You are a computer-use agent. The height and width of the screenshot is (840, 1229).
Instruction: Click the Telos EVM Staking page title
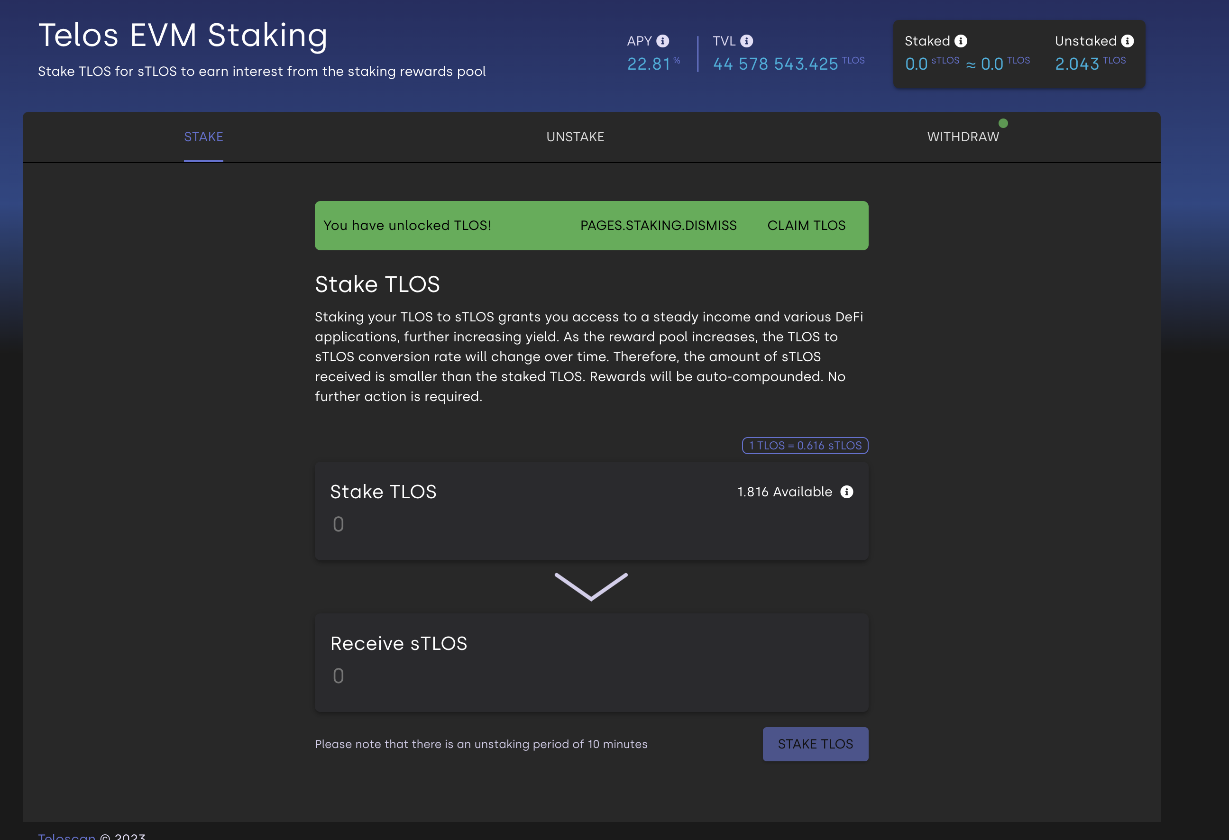click(183, 36)
